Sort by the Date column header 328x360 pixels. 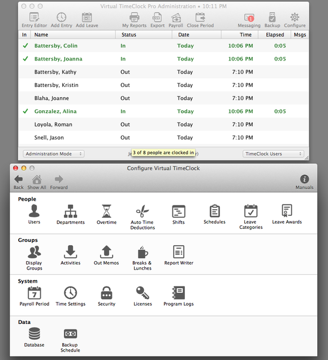(197, 34)
